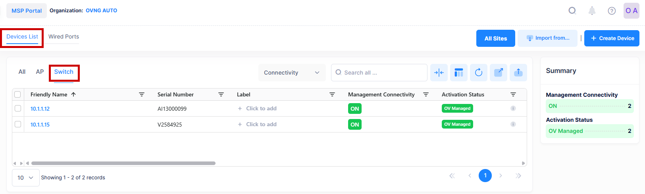The image size is (645, 194).
Task: Open the notifications bell
Action: tap(592, 11)
